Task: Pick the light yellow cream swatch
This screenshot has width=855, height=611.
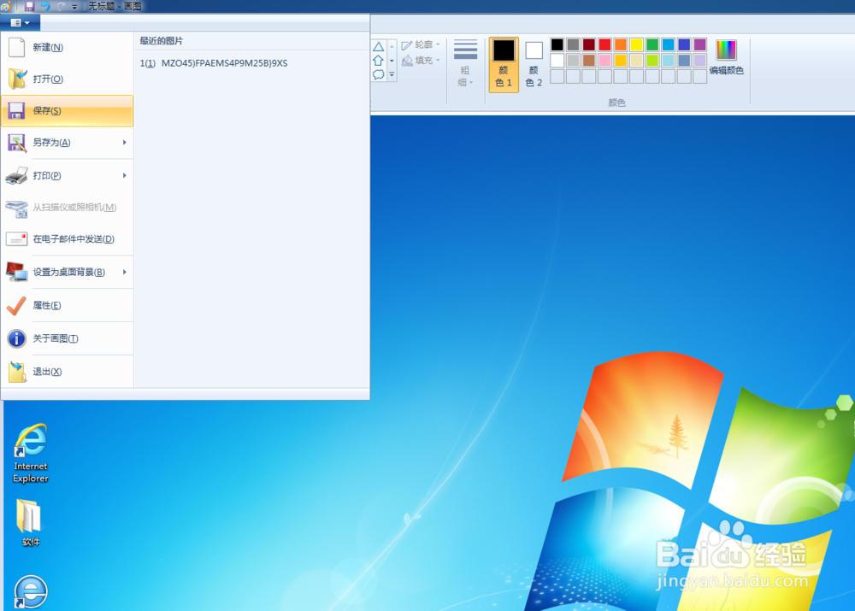Action: pos(636,61)
